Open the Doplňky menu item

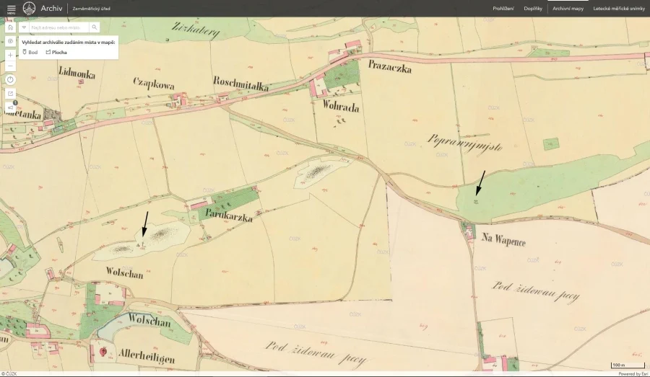coord(533,8)
